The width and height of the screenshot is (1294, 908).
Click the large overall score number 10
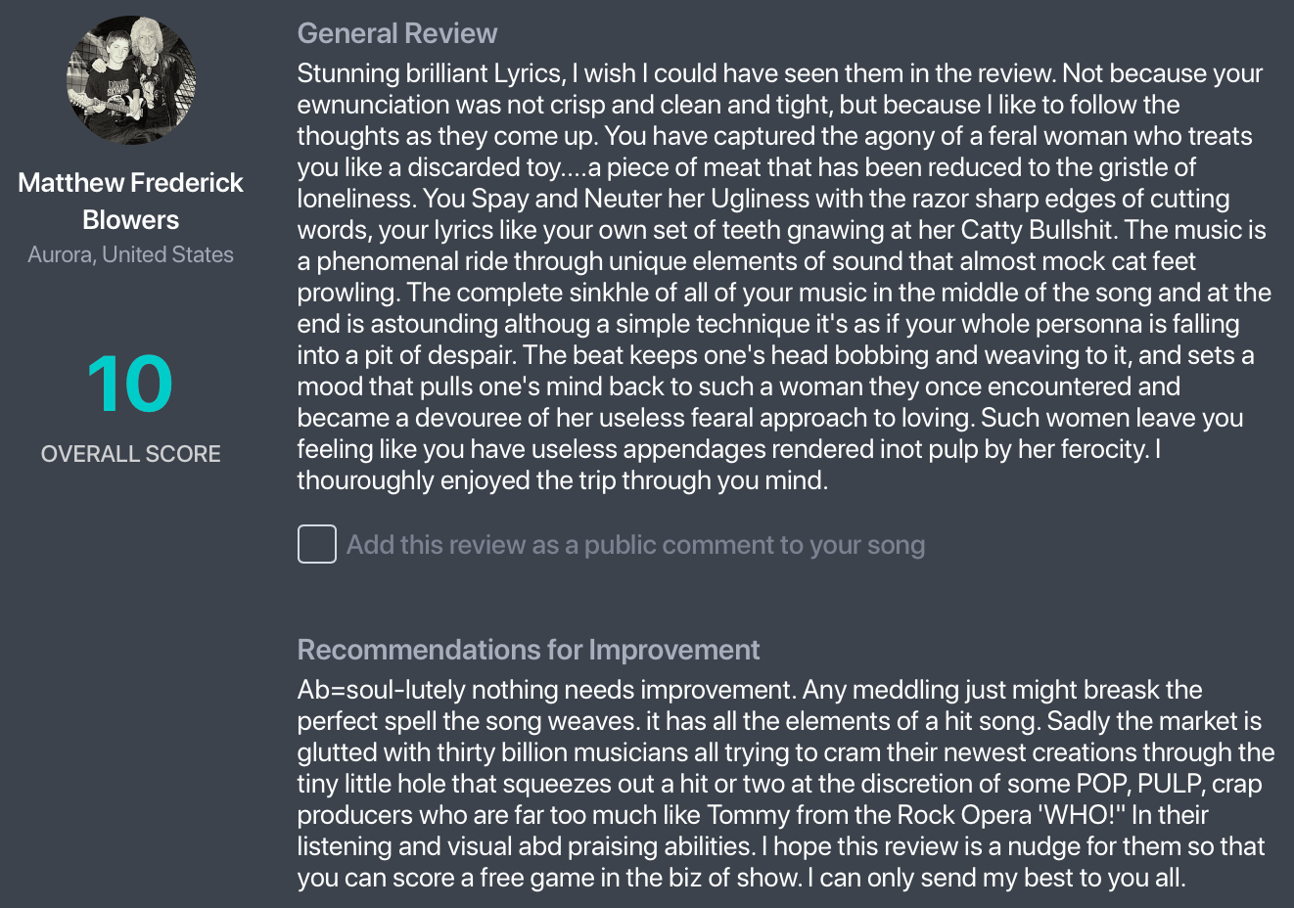pyautogui.click(x=130, y=384)
